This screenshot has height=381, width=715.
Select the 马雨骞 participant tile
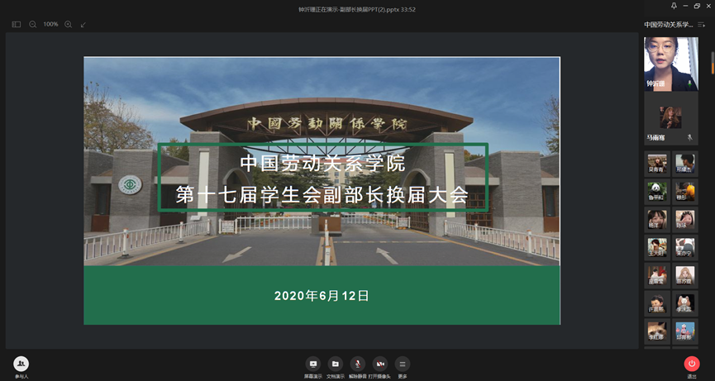coord(670,119)
